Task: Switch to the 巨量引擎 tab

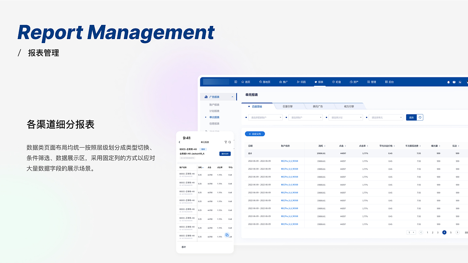Action: [288, 106]
